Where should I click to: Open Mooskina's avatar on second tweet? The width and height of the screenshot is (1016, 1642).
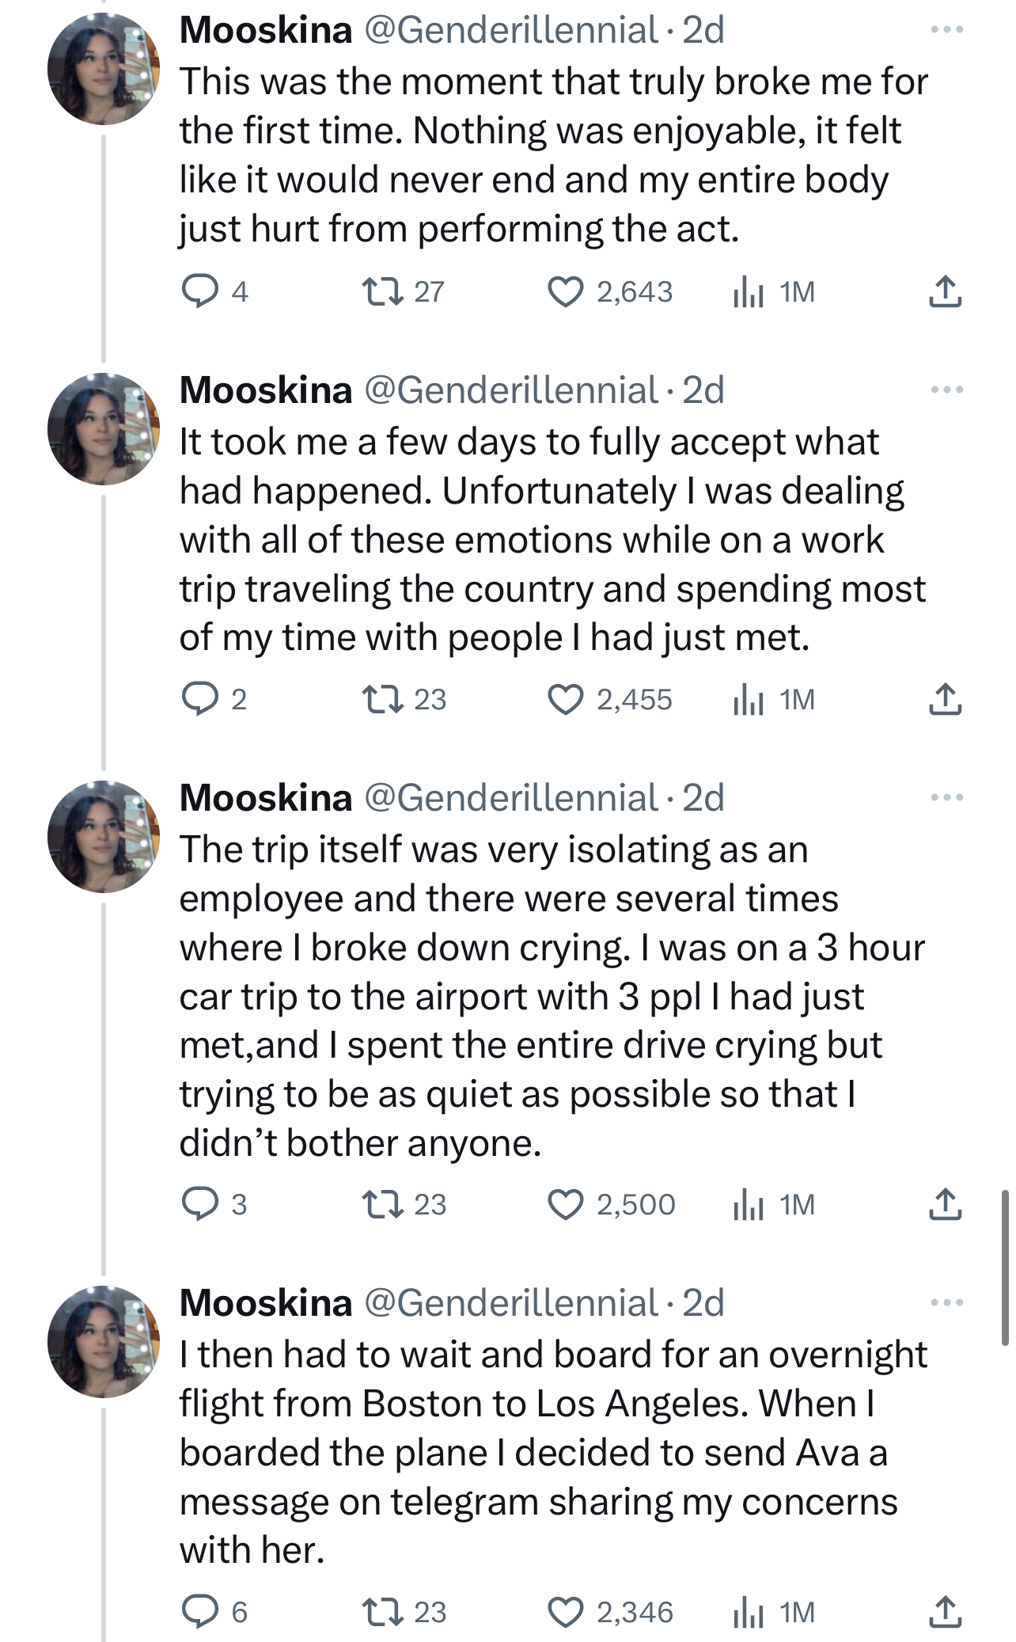104,429
